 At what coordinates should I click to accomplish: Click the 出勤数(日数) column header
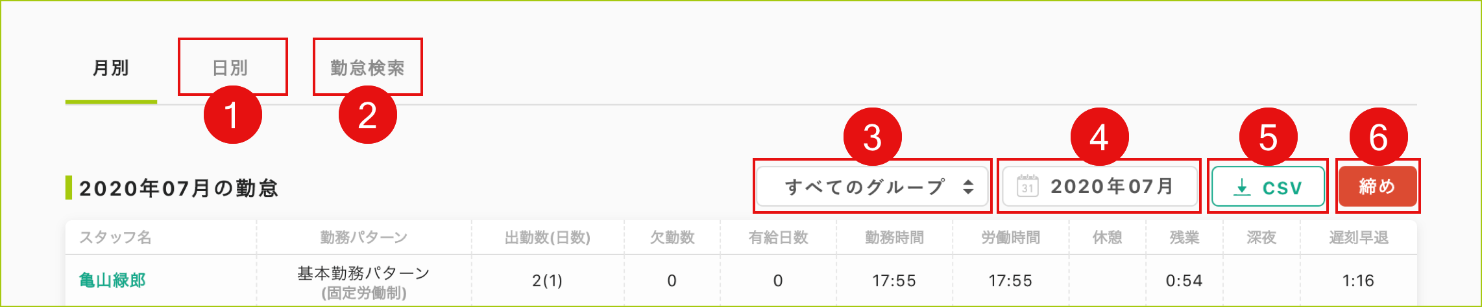point(547,238)
